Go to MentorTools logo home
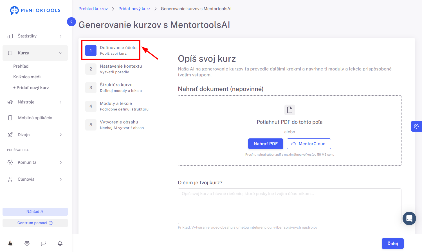 [35, 10]
